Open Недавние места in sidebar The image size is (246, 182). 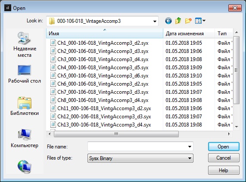pyautogui.click(x=25, y=45)
